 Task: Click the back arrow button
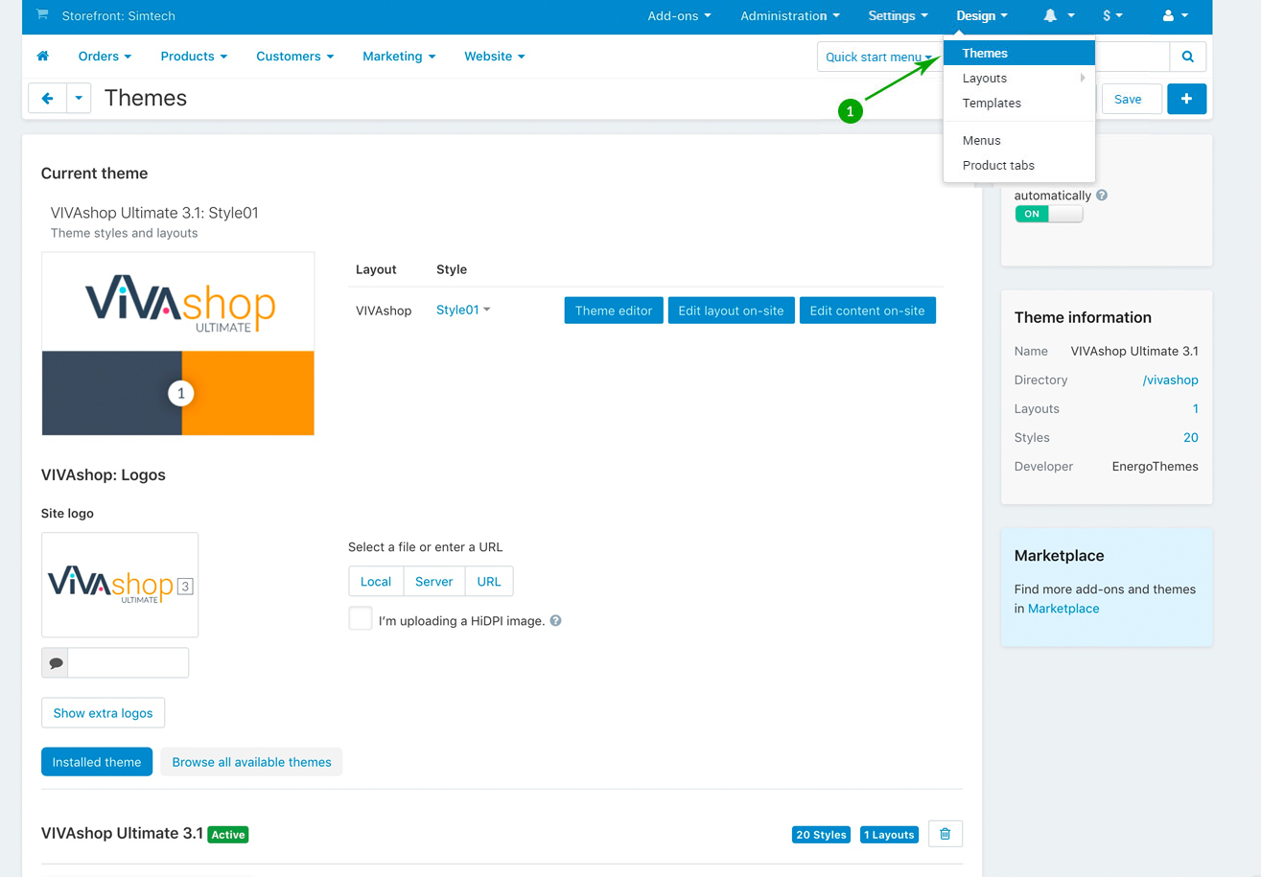pos(47,98)
